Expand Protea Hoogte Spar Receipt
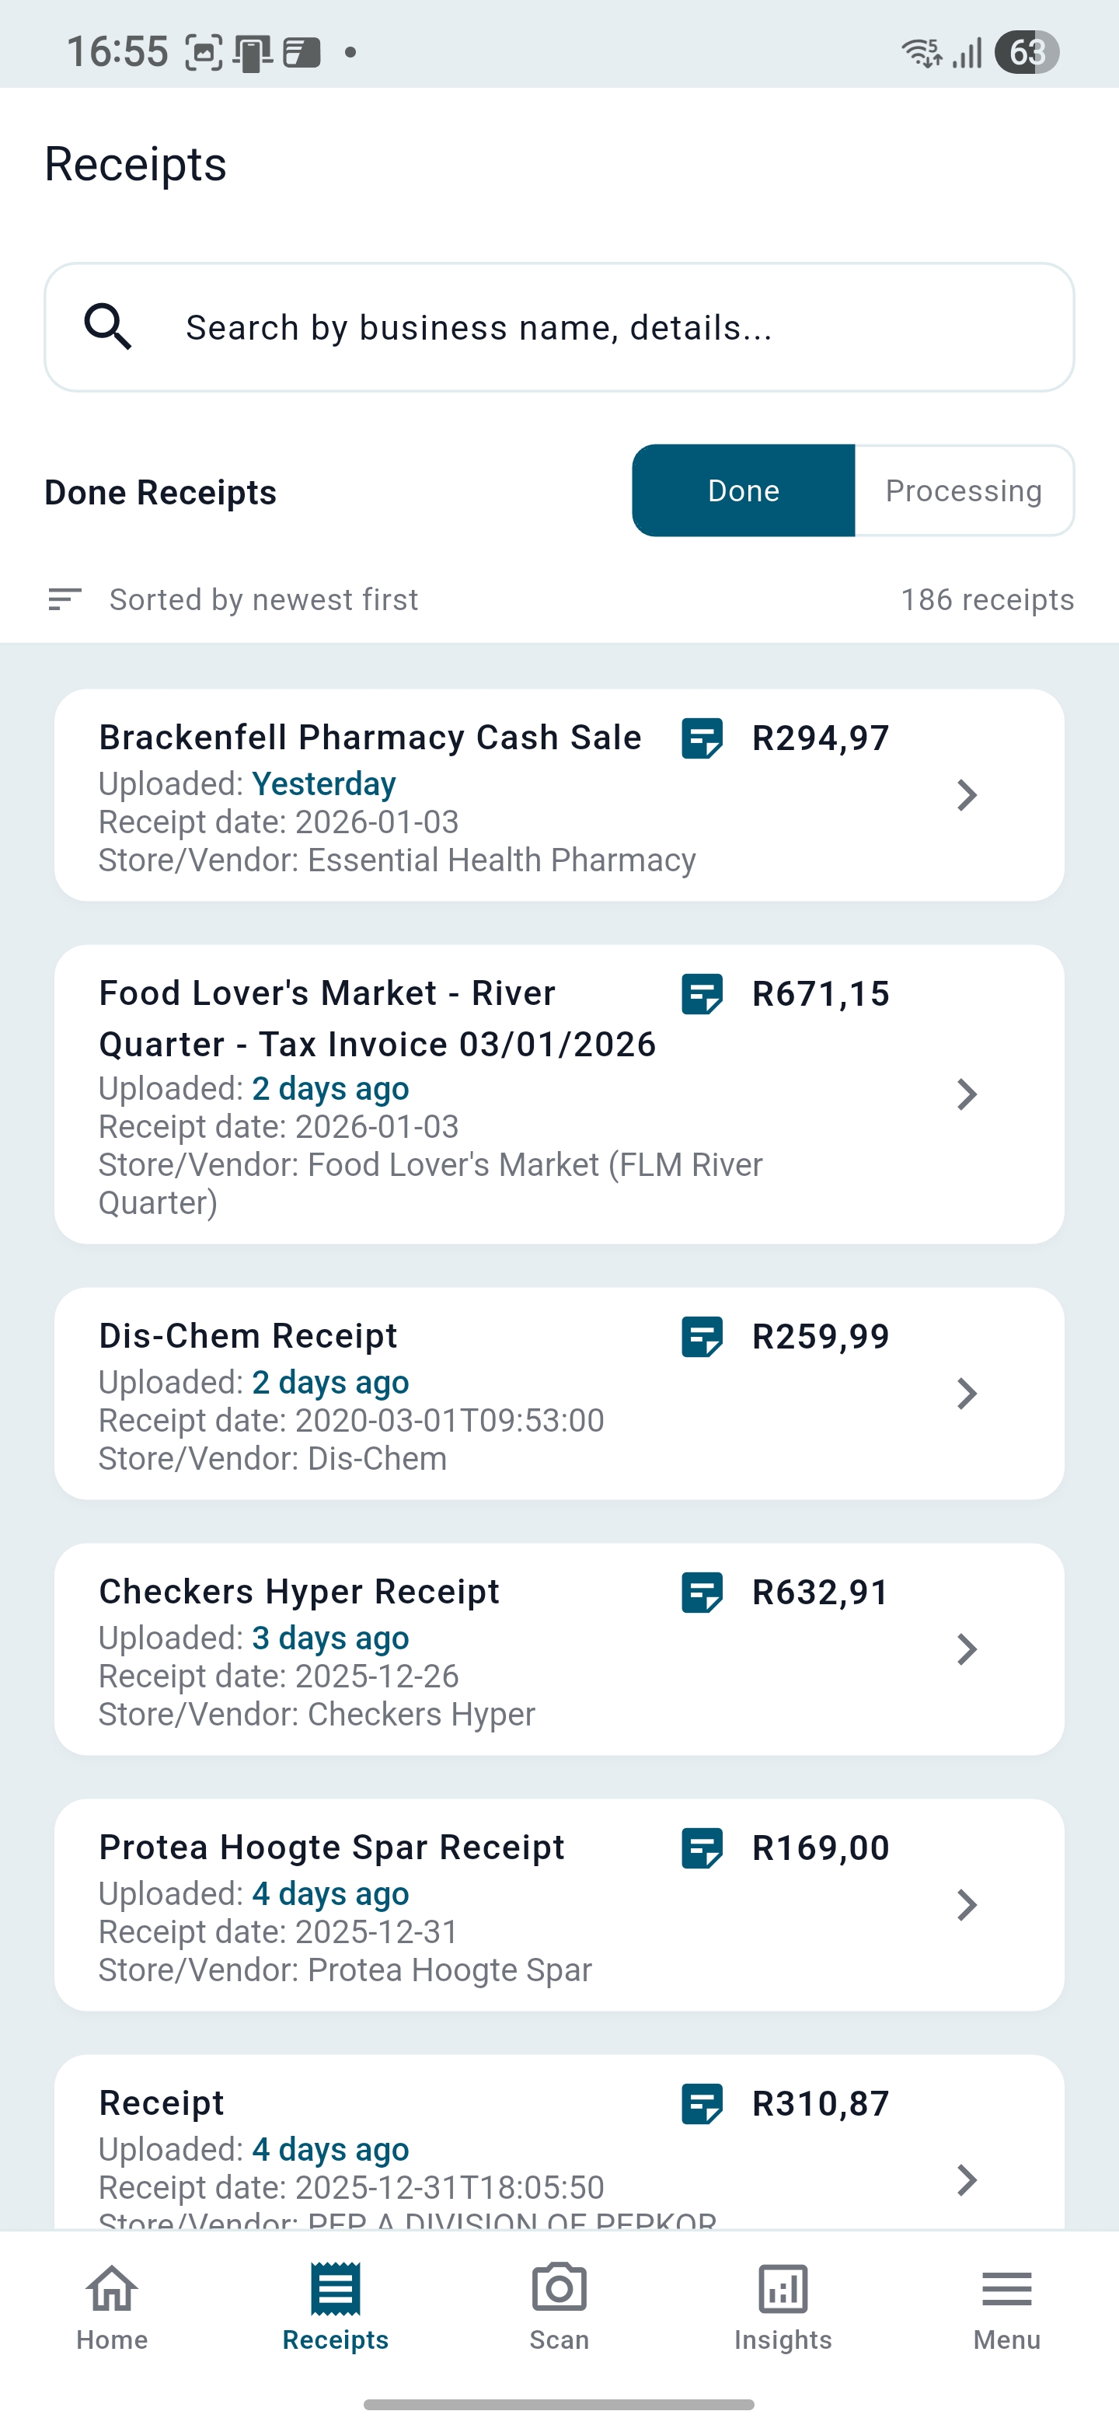This screenshot has width=1119, height=2425. click(x=967, y=1905)
